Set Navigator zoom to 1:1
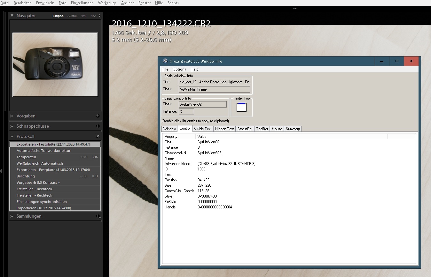Screen dimensions: 431x277 pos(83,16)
